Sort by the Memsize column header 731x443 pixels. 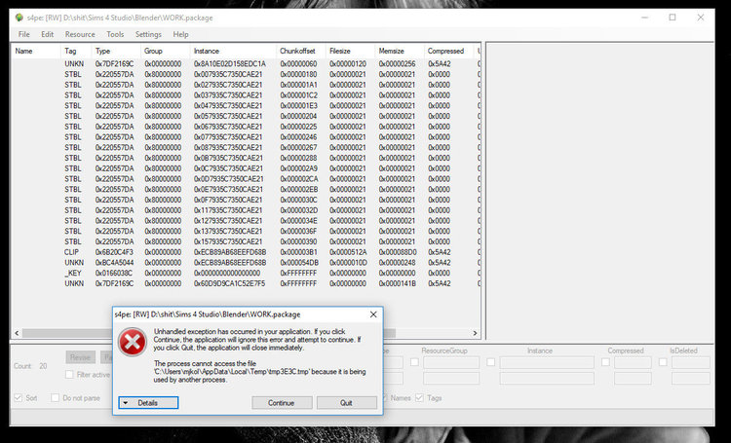pyautogui.click(x=400, y=51)
